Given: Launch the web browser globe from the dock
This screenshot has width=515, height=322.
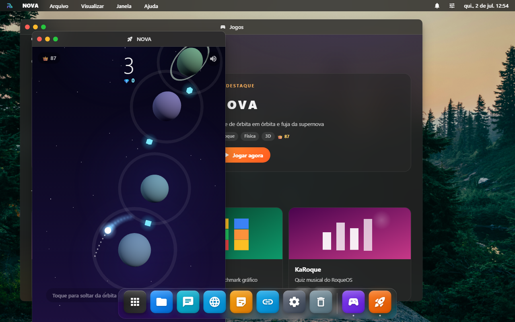Looking at the screenshot, I should (x=215, y=302).
